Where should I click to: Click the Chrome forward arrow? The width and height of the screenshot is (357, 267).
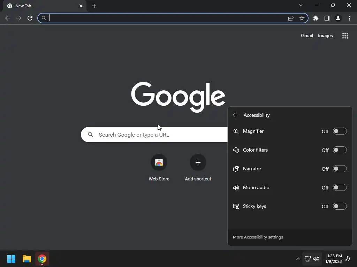(x=19, y=18)
